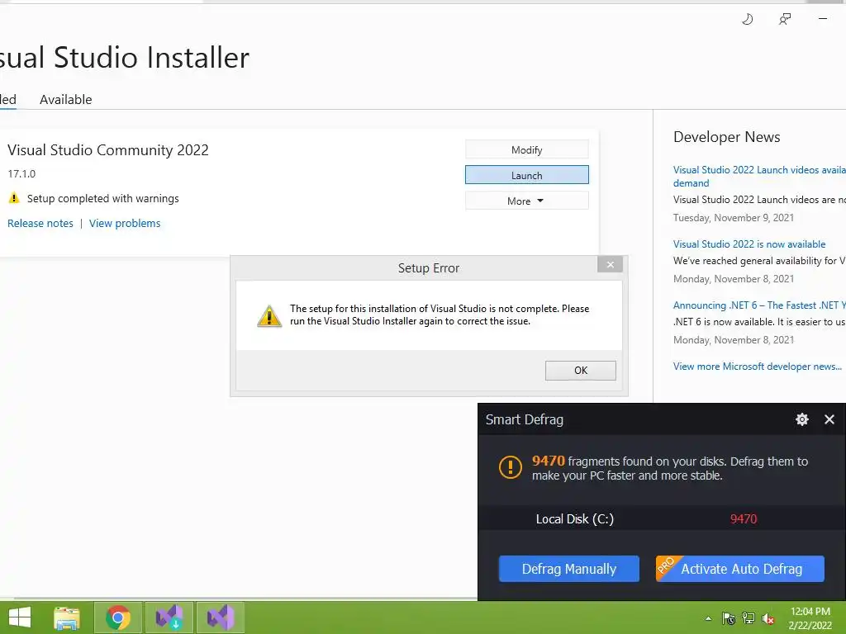Viewport: 846px width, 634px height.
Task: Open the Windows Start button
Action: [x=20, y=617]
